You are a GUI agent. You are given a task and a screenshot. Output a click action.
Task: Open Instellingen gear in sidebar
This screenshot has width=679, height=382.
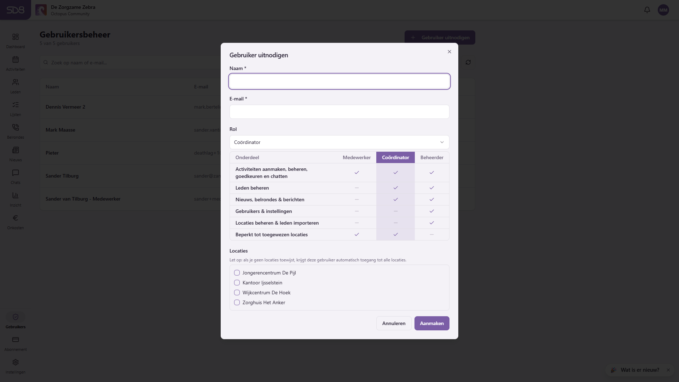[x=16, y=363]
